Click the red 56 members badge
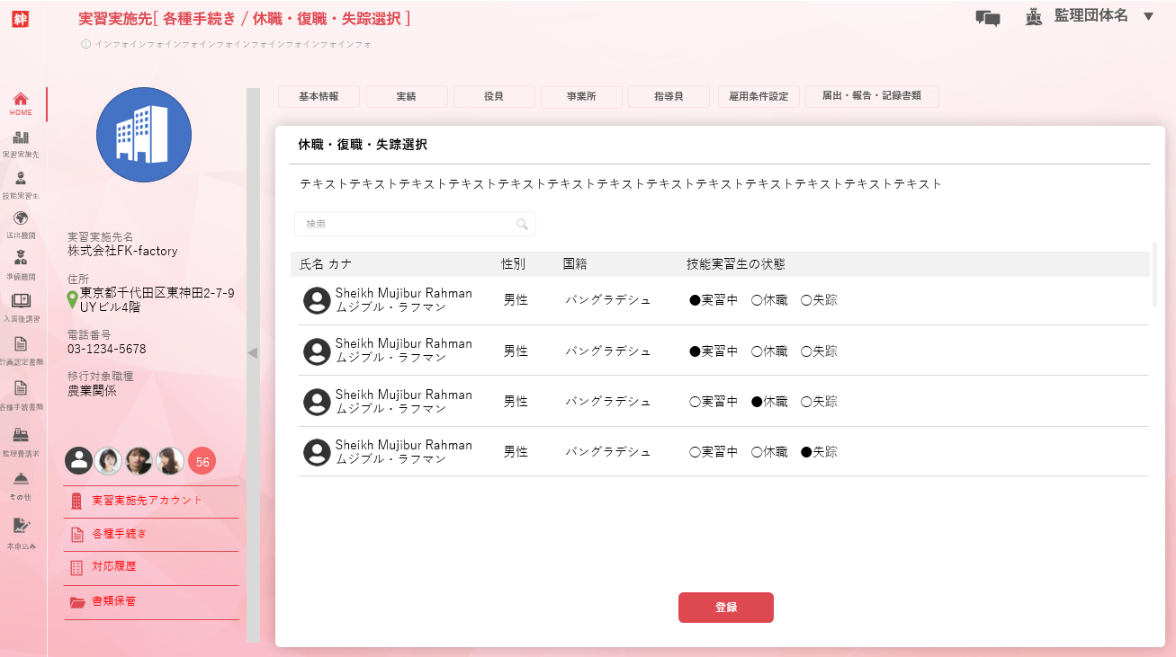This screenshot has width=1176, height=657. click(202, 462)
